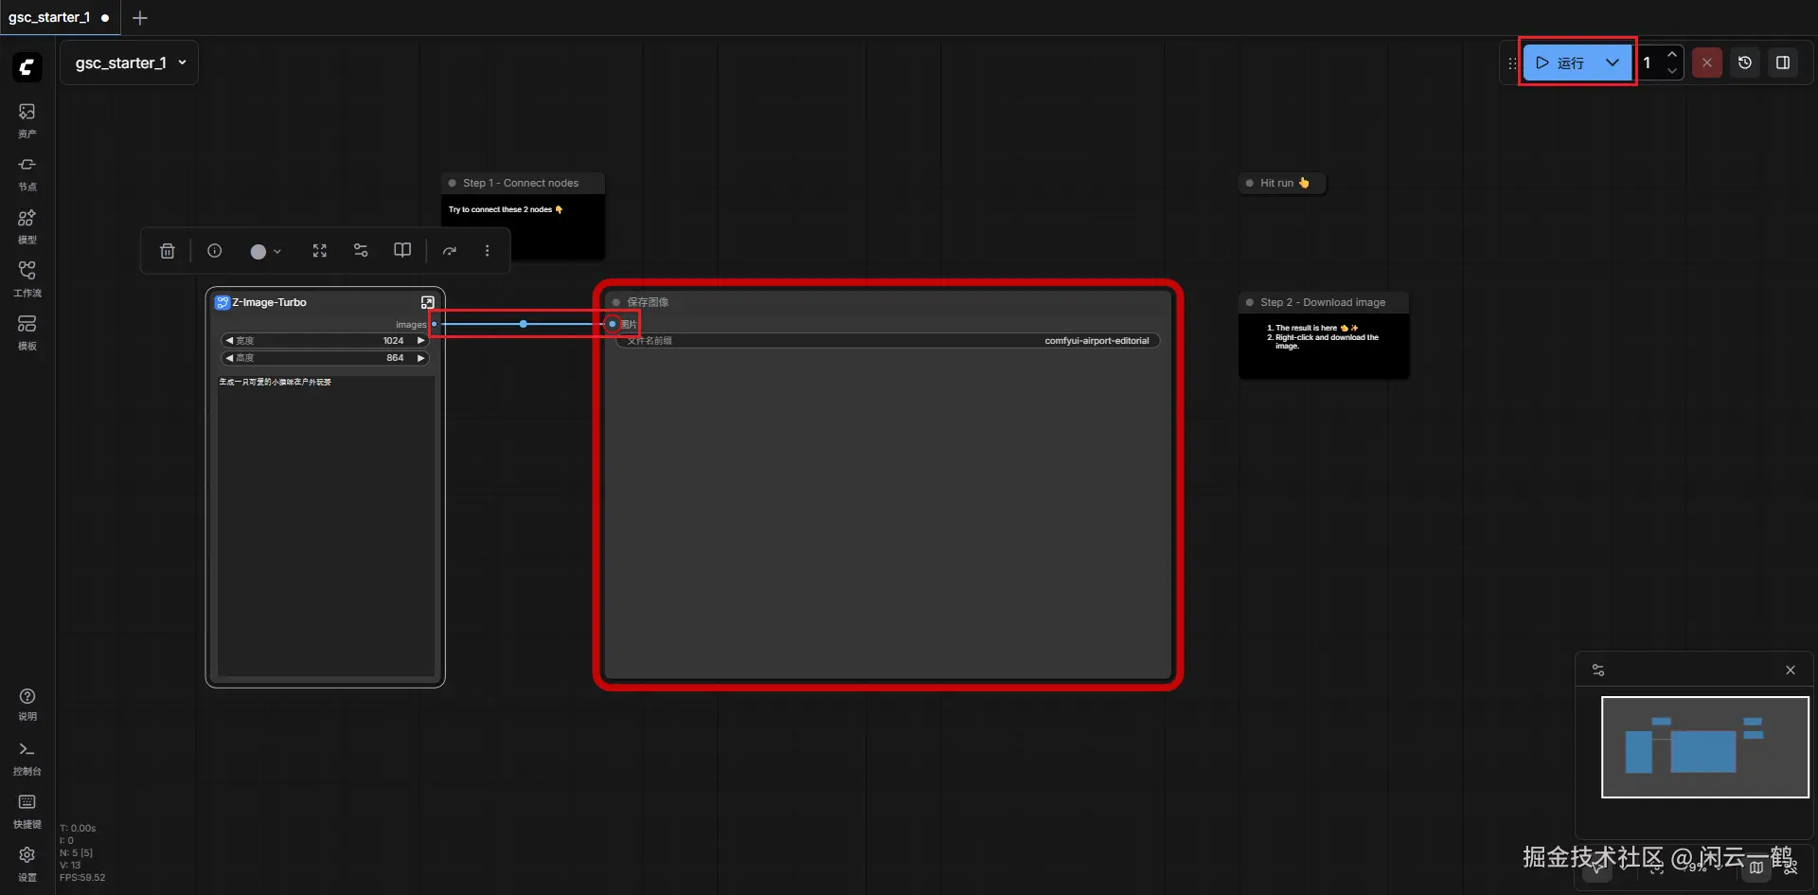Open the node color picker swatch
Image resolution: width=1818 pixels, height=895 pixels.
[x=265, y=251]
